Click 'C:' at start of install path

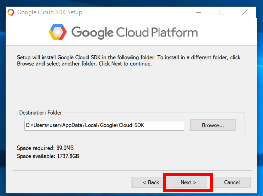coord(28,125)
